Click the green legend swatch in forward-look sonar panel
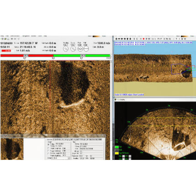Image resolution: width=196 pixels, height=196 pixels. tap(117, 147)
